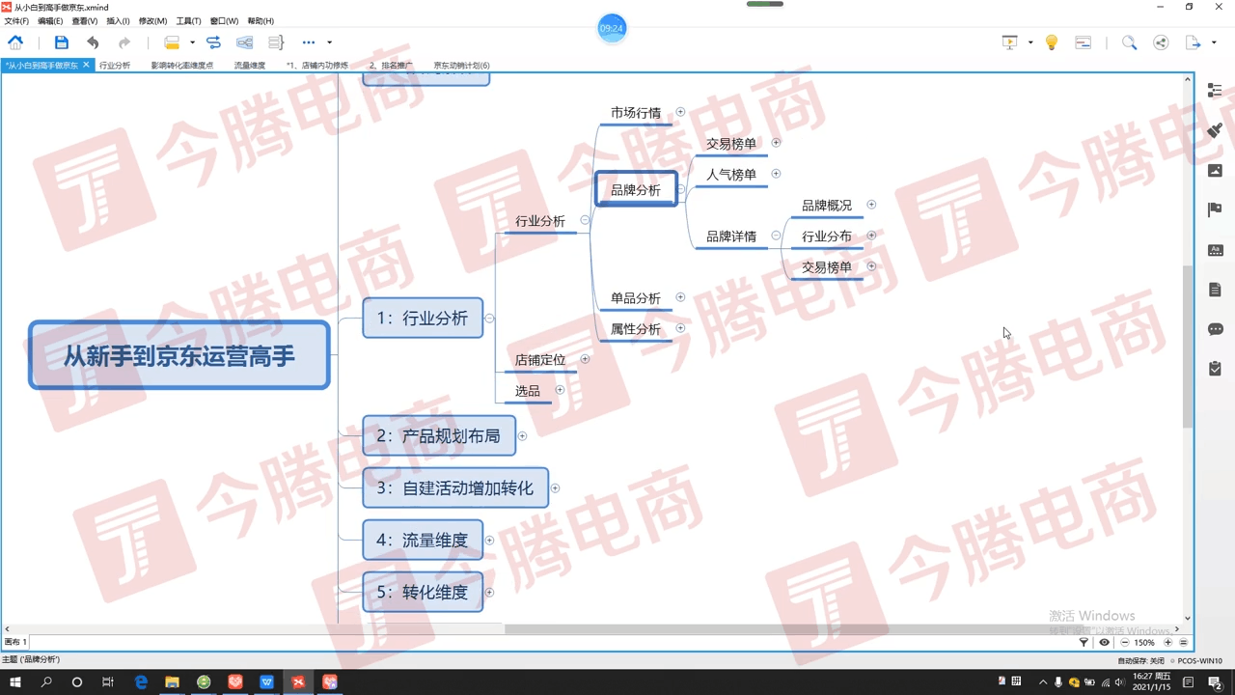1235x695 pixels.
Task: Add a relationship with the curved arrows icon
Action: point(213,42)
